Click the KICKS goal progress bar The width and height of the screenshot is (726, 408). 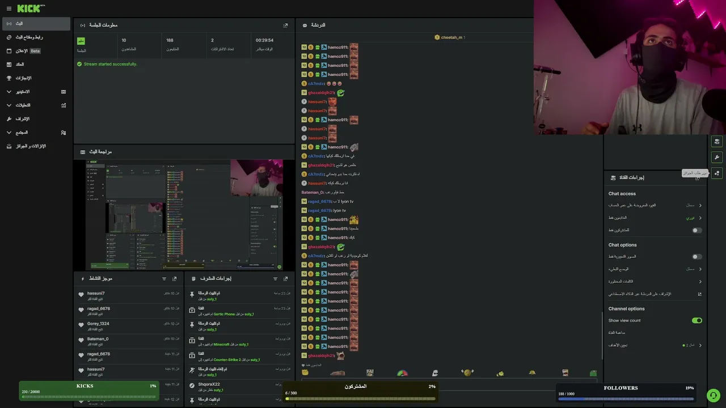[x=88, y=397]
